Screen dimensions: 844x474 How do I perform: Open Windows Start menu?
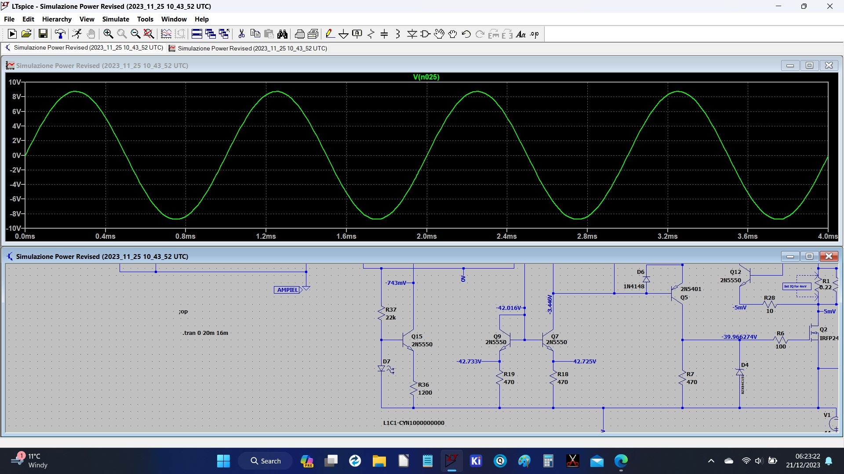click(x=223, y=461)
